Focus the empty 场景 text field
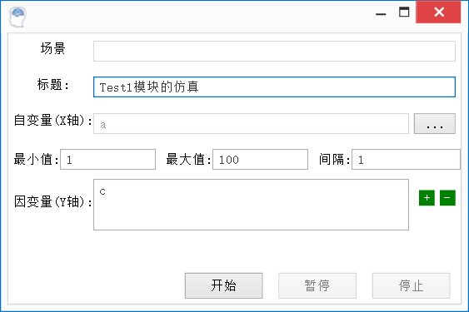469x312 pixels. pos(274,51)
